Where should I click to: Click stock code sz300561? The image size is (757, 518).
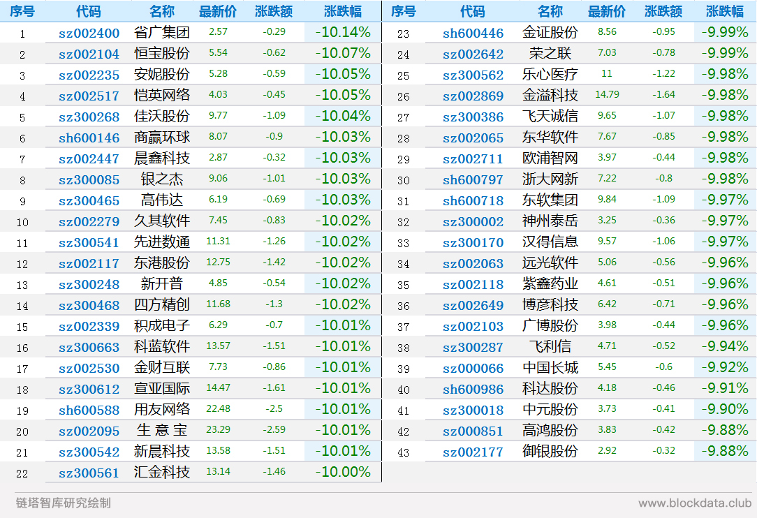point(89,473)
